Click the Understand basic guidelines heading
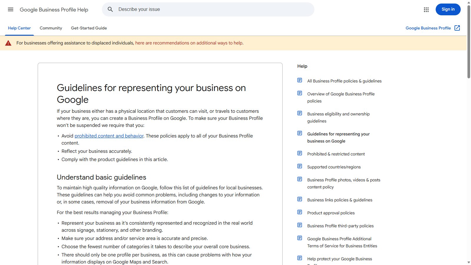Viewport: 471px width, 265px height. point(101,177)
